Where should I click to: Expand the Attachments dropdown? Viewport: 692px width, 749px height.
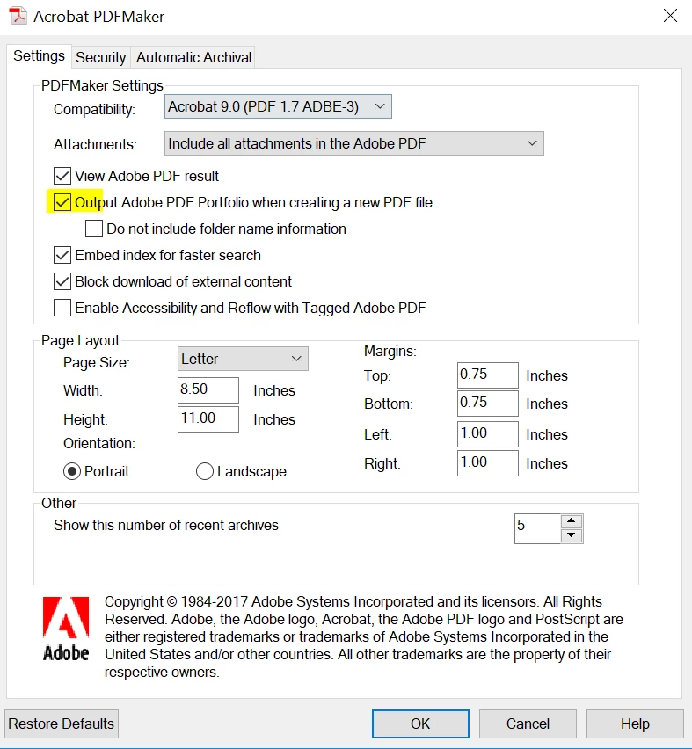353,143
